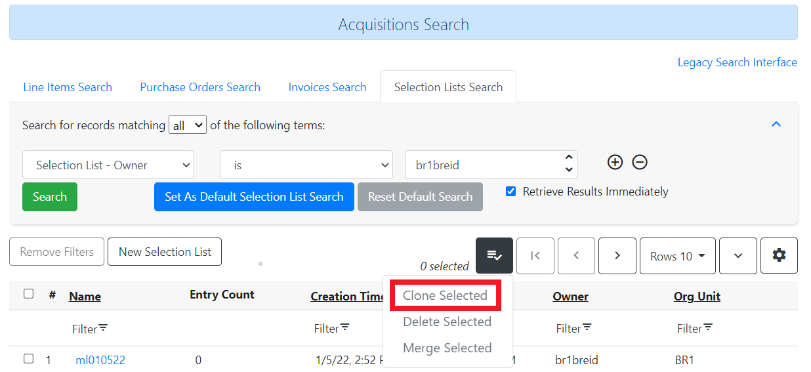Collapse the search form chevron
811x372 pixels.
pyautogui.click(x=776, y=124)
